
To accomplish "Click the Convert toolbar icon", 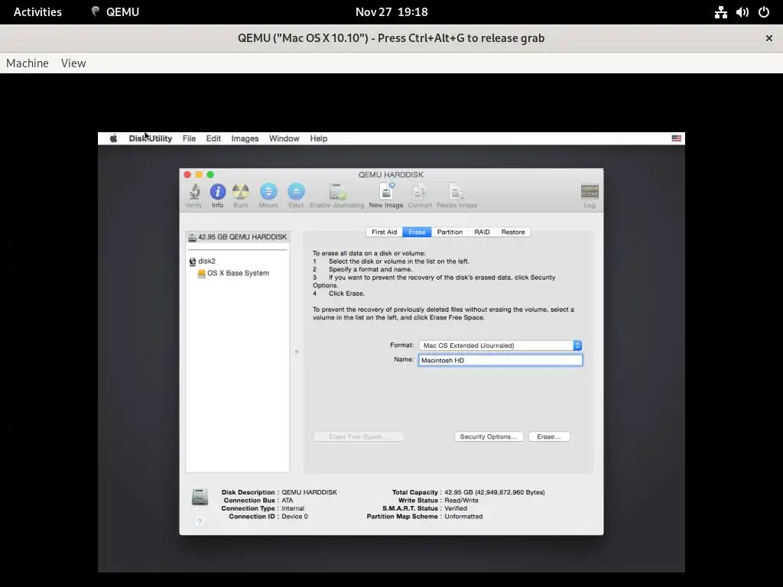I will [420, 192].
